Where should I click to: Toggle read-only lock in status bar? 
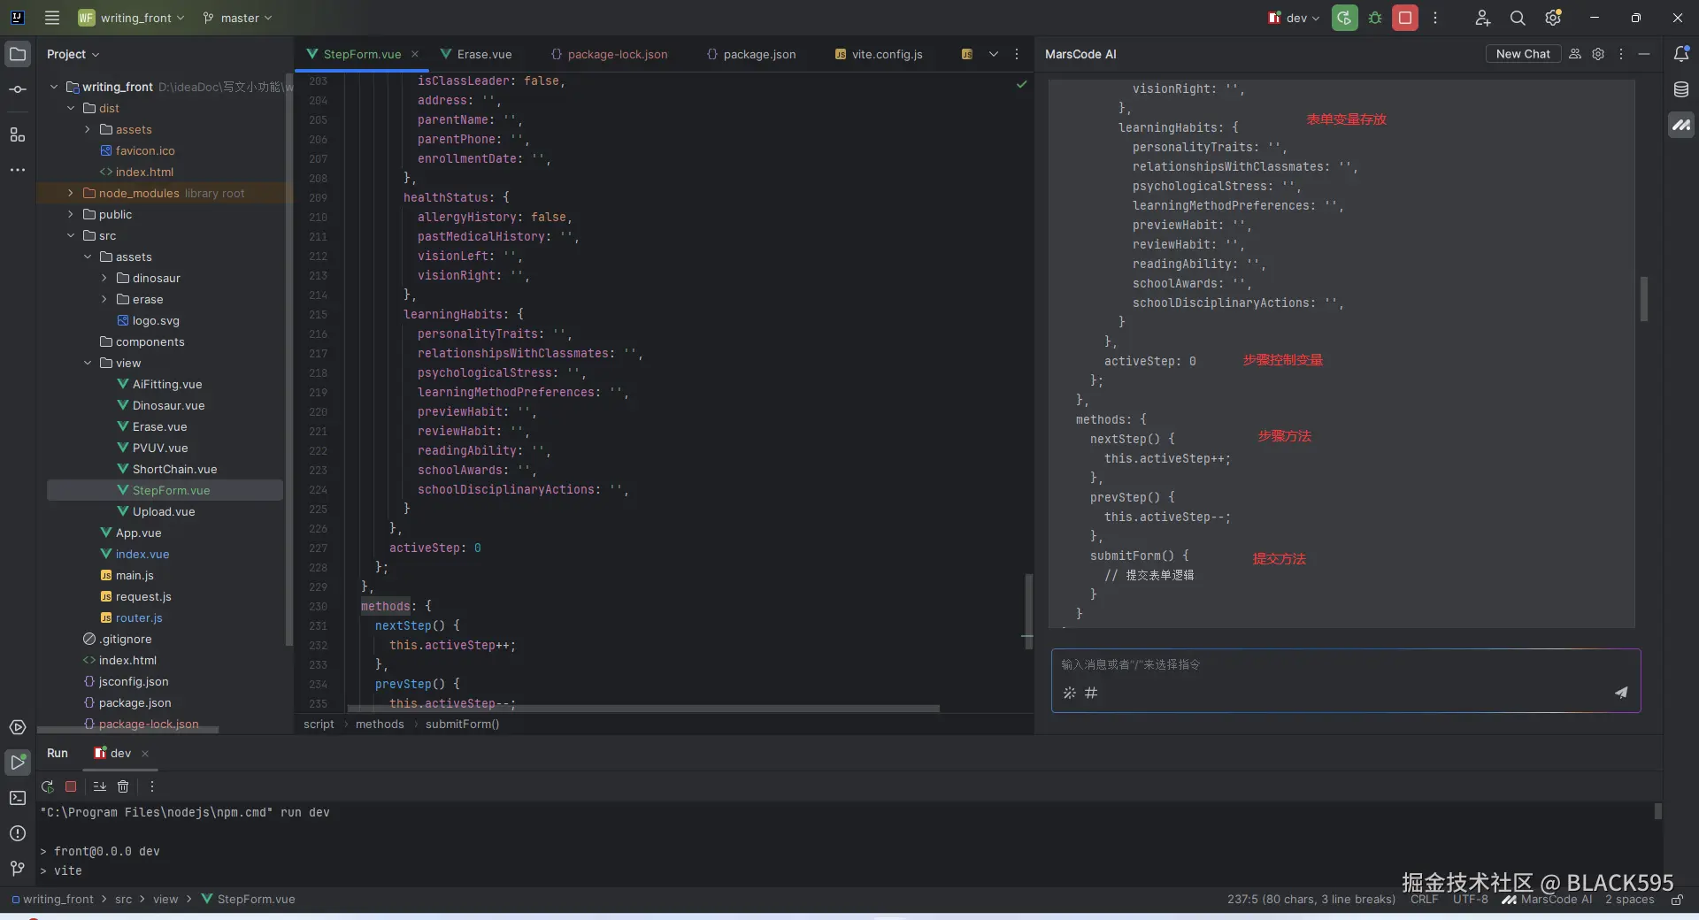[1677, 900]
